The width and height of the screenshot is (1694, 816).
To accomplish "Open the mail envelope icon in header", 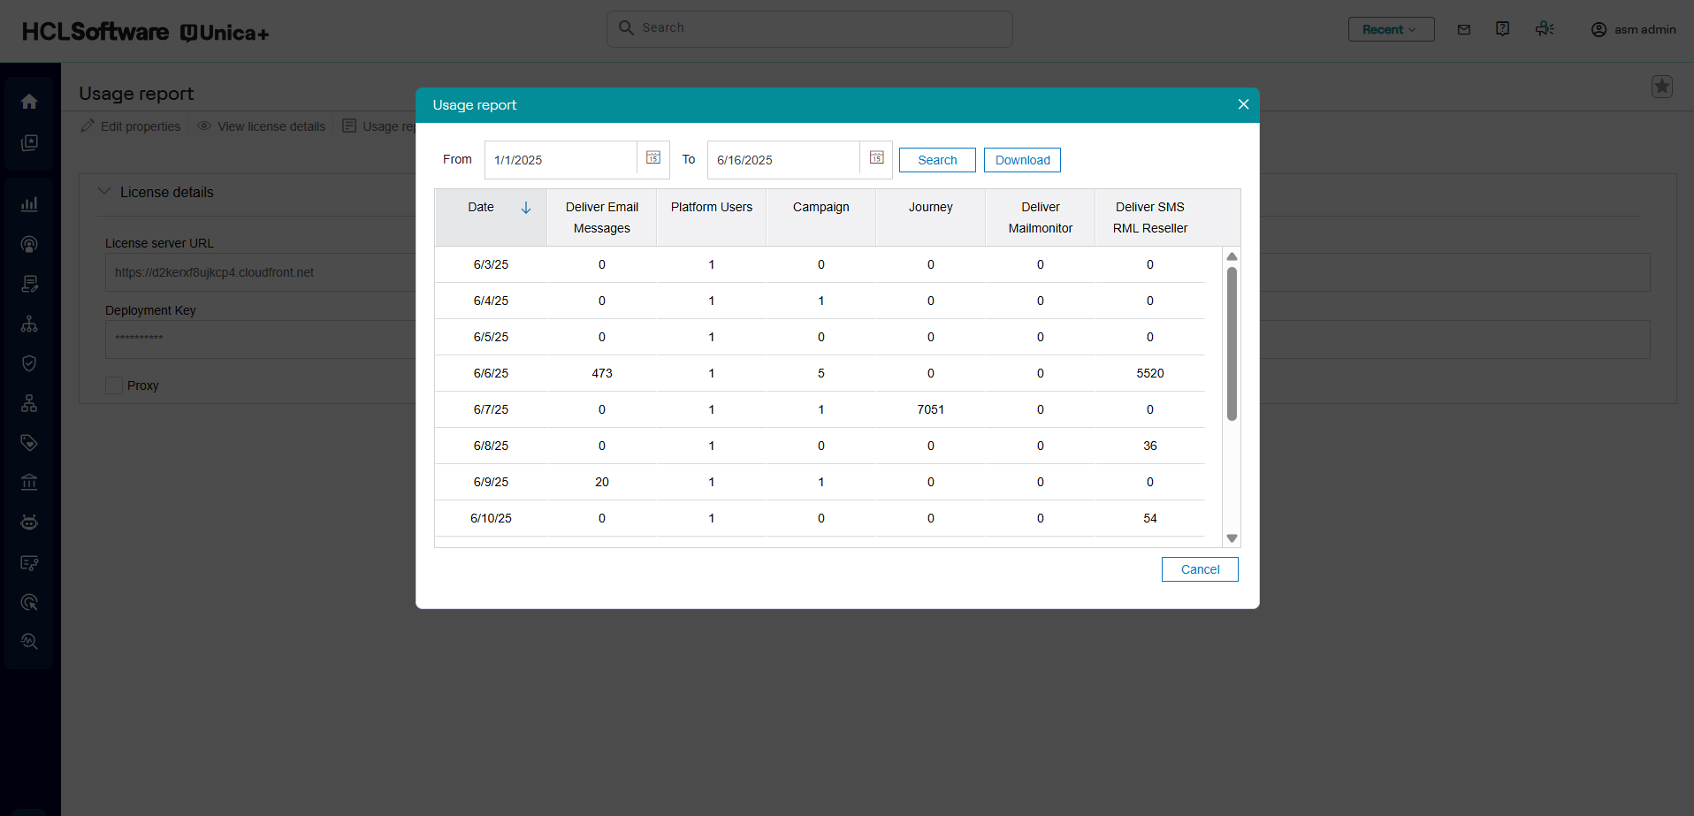I will pos(1464,29).
